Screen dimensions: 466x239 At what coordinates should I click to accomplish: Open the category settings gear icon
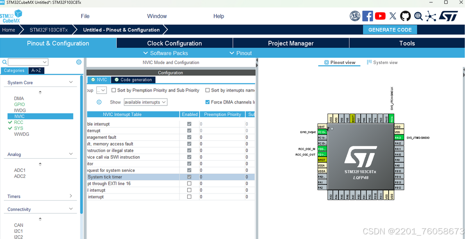point(79,62)
